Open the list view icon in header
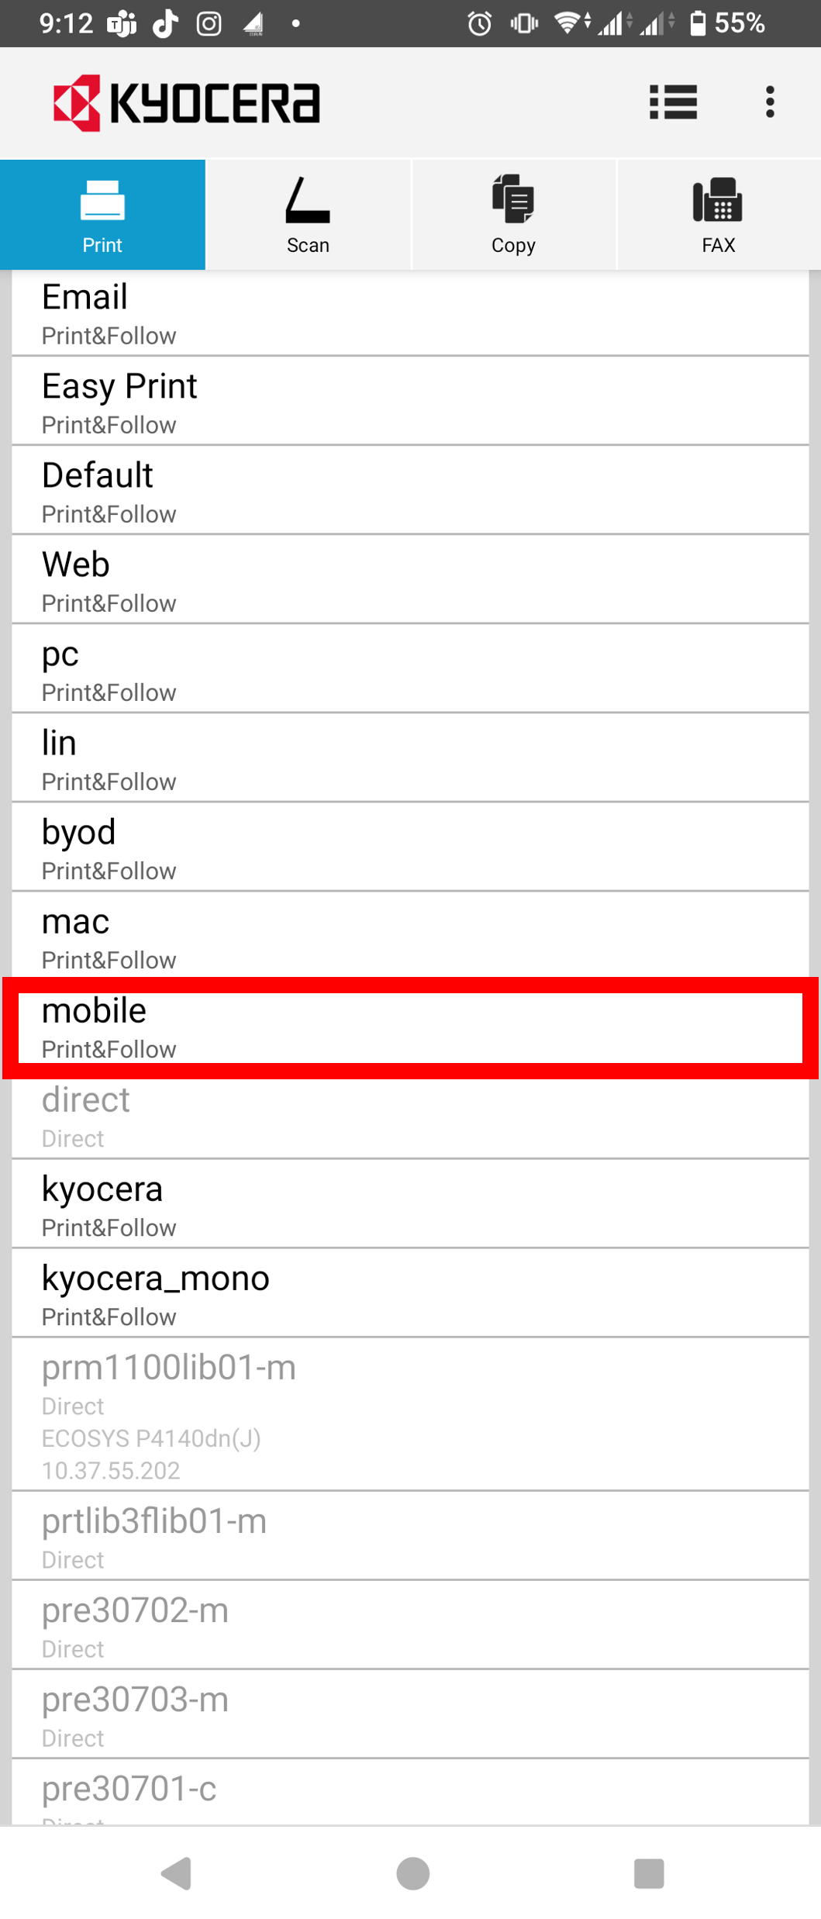 click(673, 102)
